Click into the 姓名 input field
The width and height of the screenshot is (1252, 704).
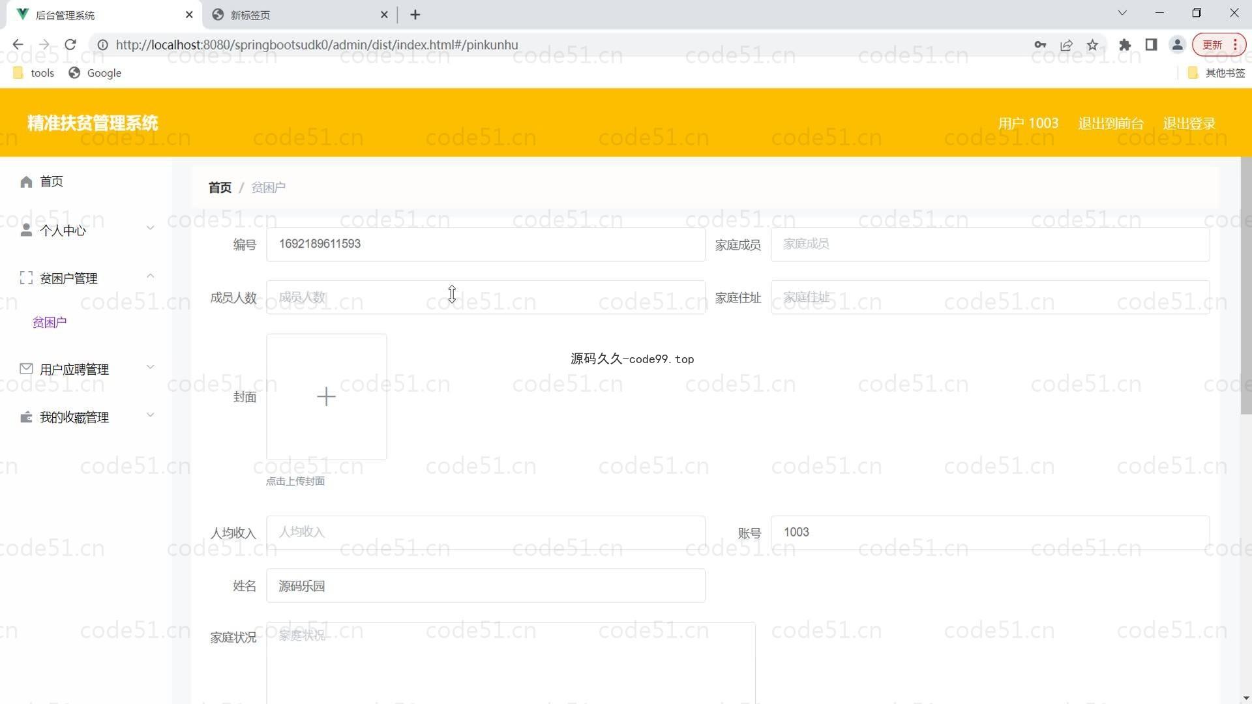pyautogui.click(x=485, y=585)
